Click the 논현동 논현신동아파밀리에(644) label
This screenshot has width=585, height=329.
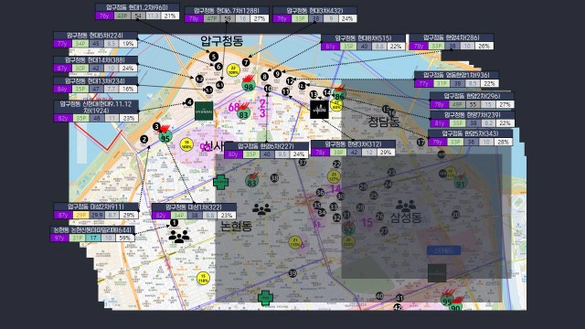pyautogui.click(x=93, y=229)
